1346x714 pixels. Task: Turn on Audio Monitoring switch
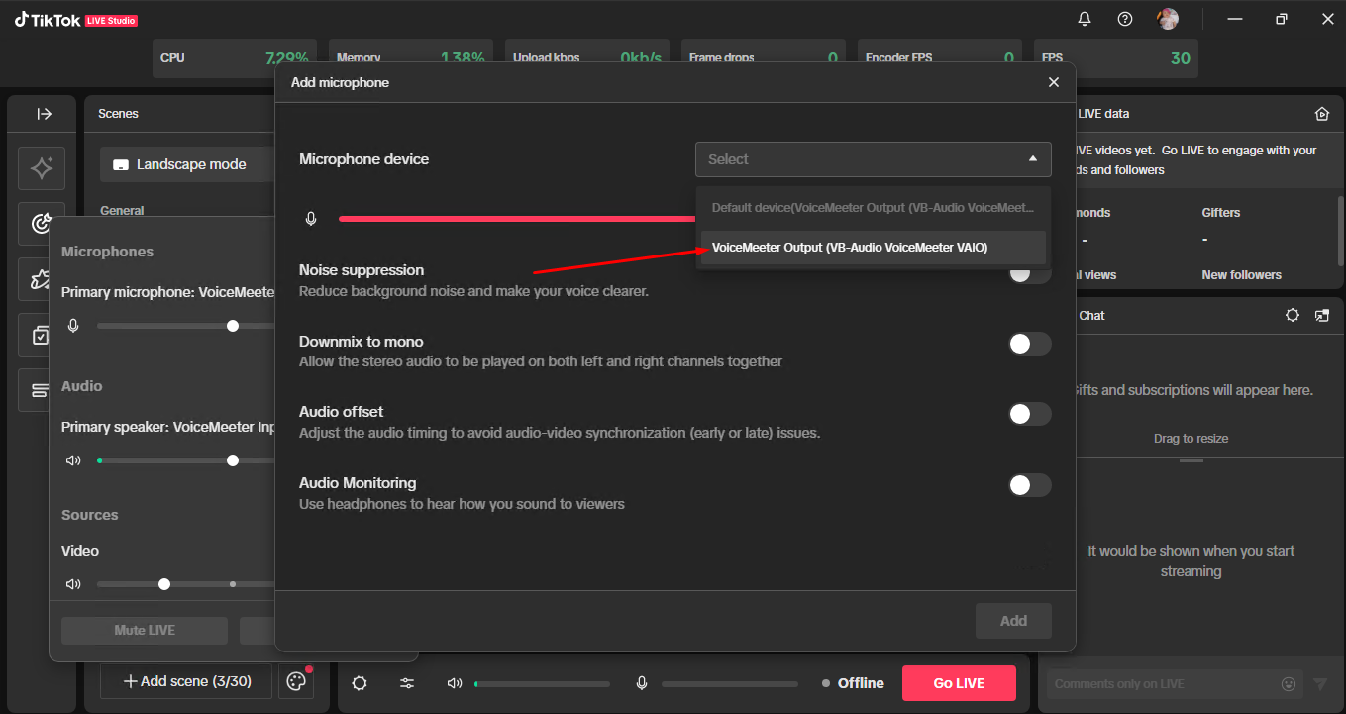click(1030, 485)
